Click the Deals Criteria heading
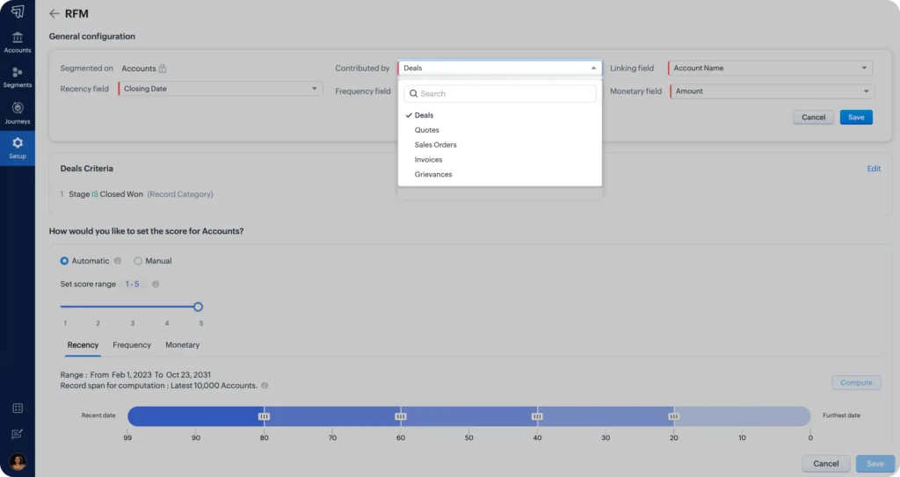The width and height of the screenshot is (900, 477). (x=87, y=169)
